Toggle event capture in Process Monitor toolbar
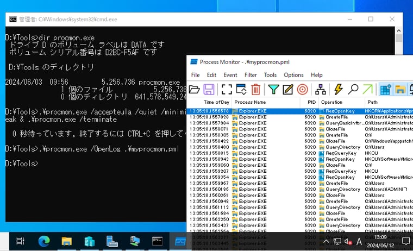Image resolution: width=413 pixels, height=251 pixels. tap(227, 90)
